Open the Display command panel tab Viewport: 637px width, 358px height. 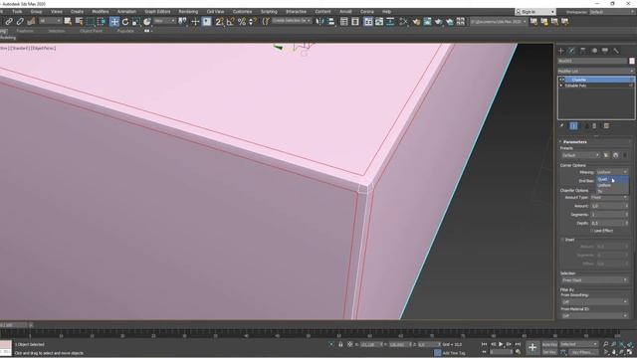pos(605,51)
